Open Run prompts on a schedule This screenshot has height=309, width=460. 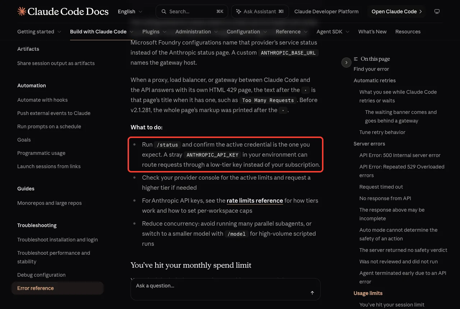49,126
